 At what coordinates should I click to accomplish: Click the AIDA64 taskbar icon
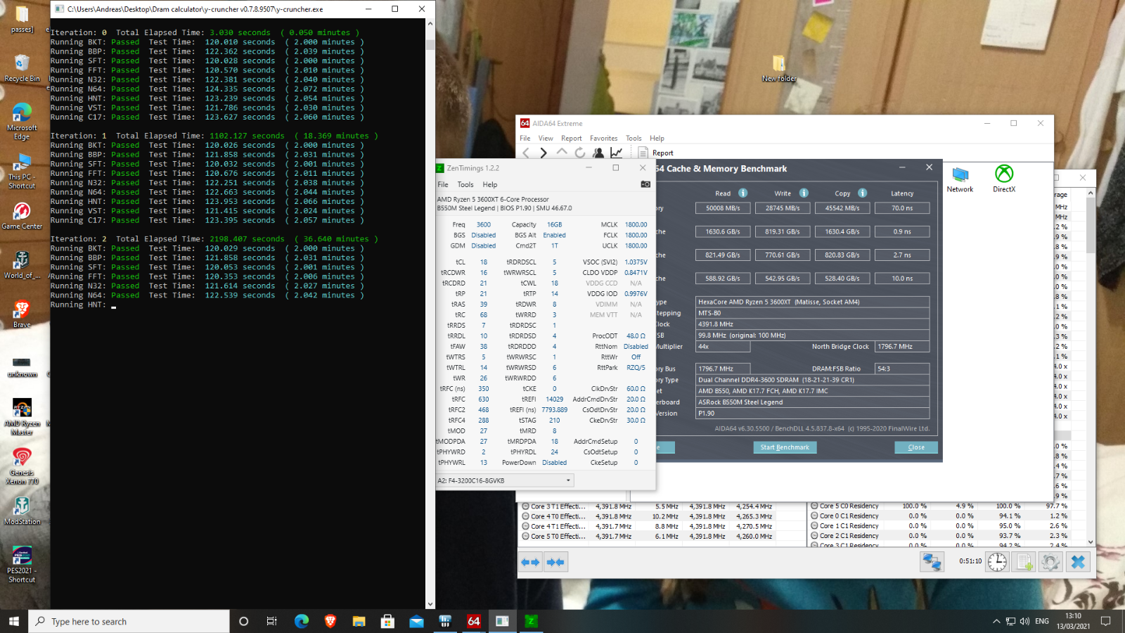(x=473, y=621)
